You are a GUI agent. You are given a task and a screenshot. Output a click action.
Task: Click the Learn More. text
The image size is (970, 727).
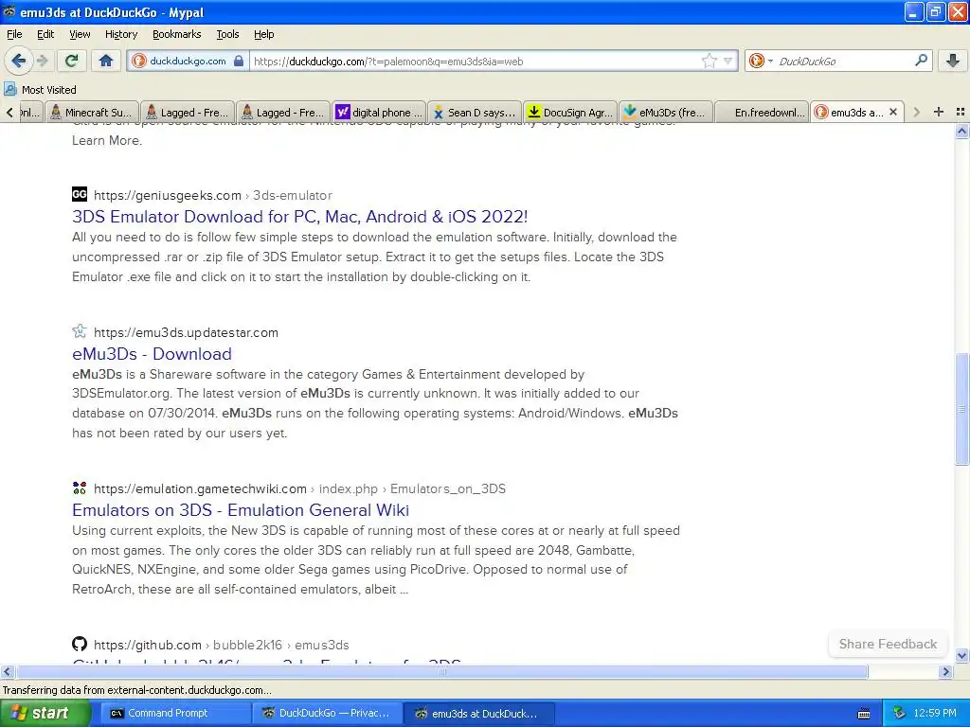coord(107,140)
